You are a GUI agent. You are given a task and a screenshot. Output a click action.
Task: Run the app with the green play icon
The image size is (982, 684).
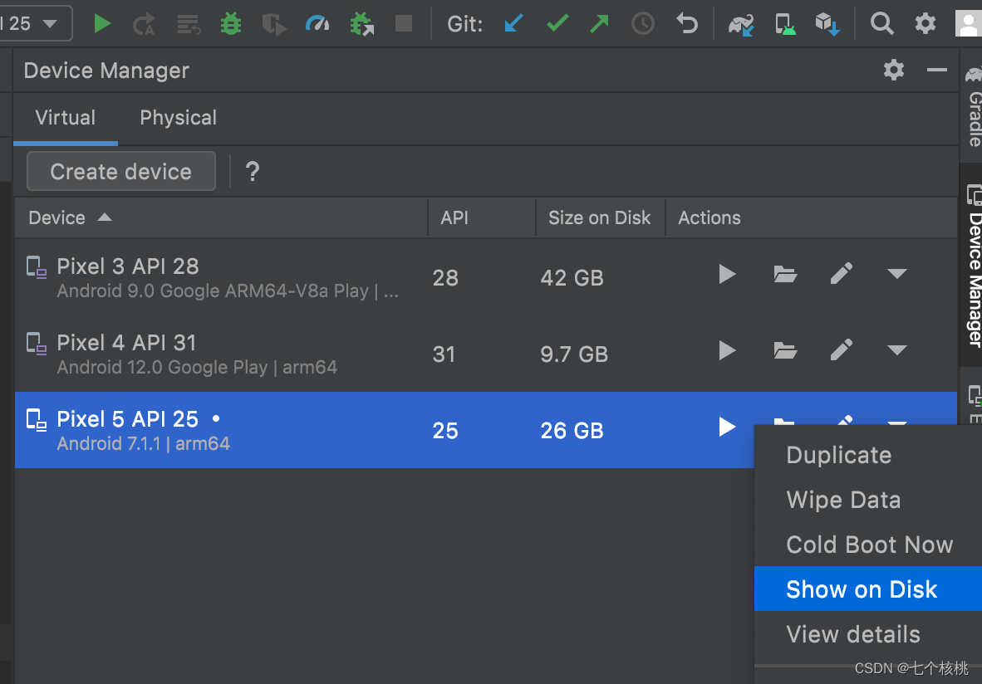(102, 23)
